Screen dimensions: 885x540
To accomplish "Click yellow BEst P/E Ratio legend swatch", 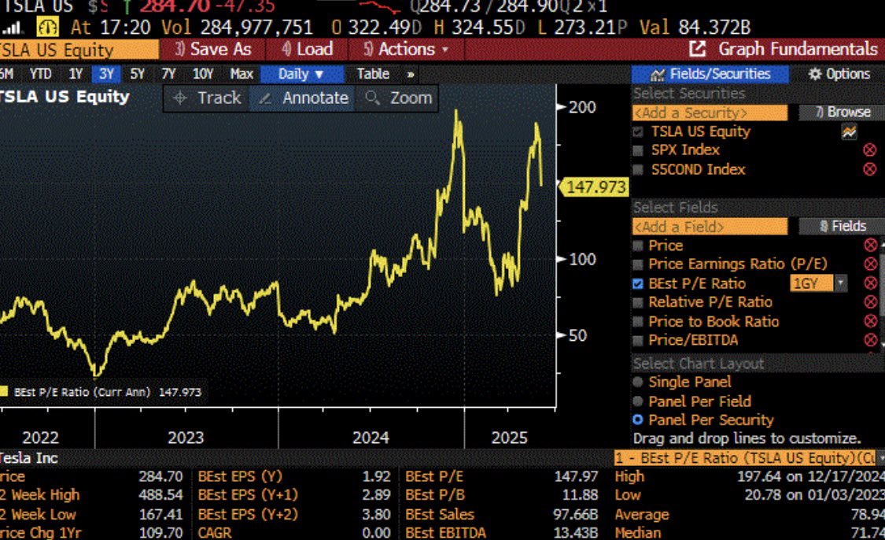I will (3, 391).
